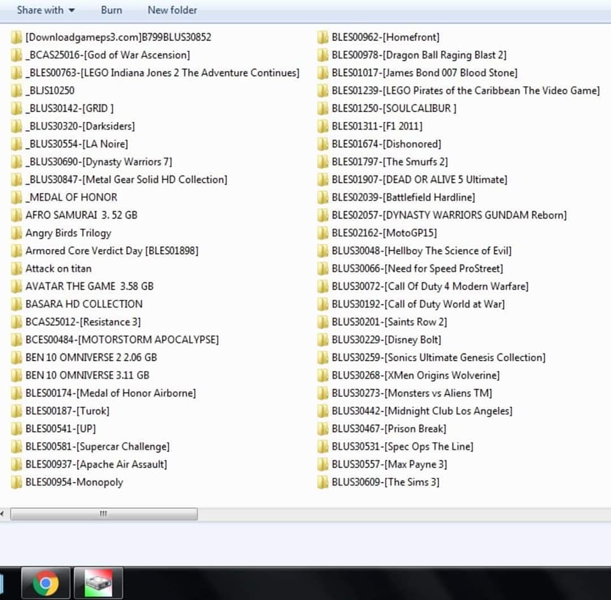
Task: Open the Share with dropdown menu
Action: [x=46, y=10]
